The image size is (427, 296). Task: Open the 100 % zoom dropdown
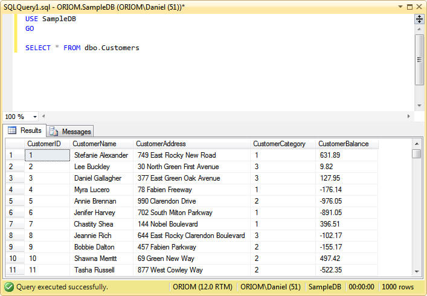click(34, 117)
